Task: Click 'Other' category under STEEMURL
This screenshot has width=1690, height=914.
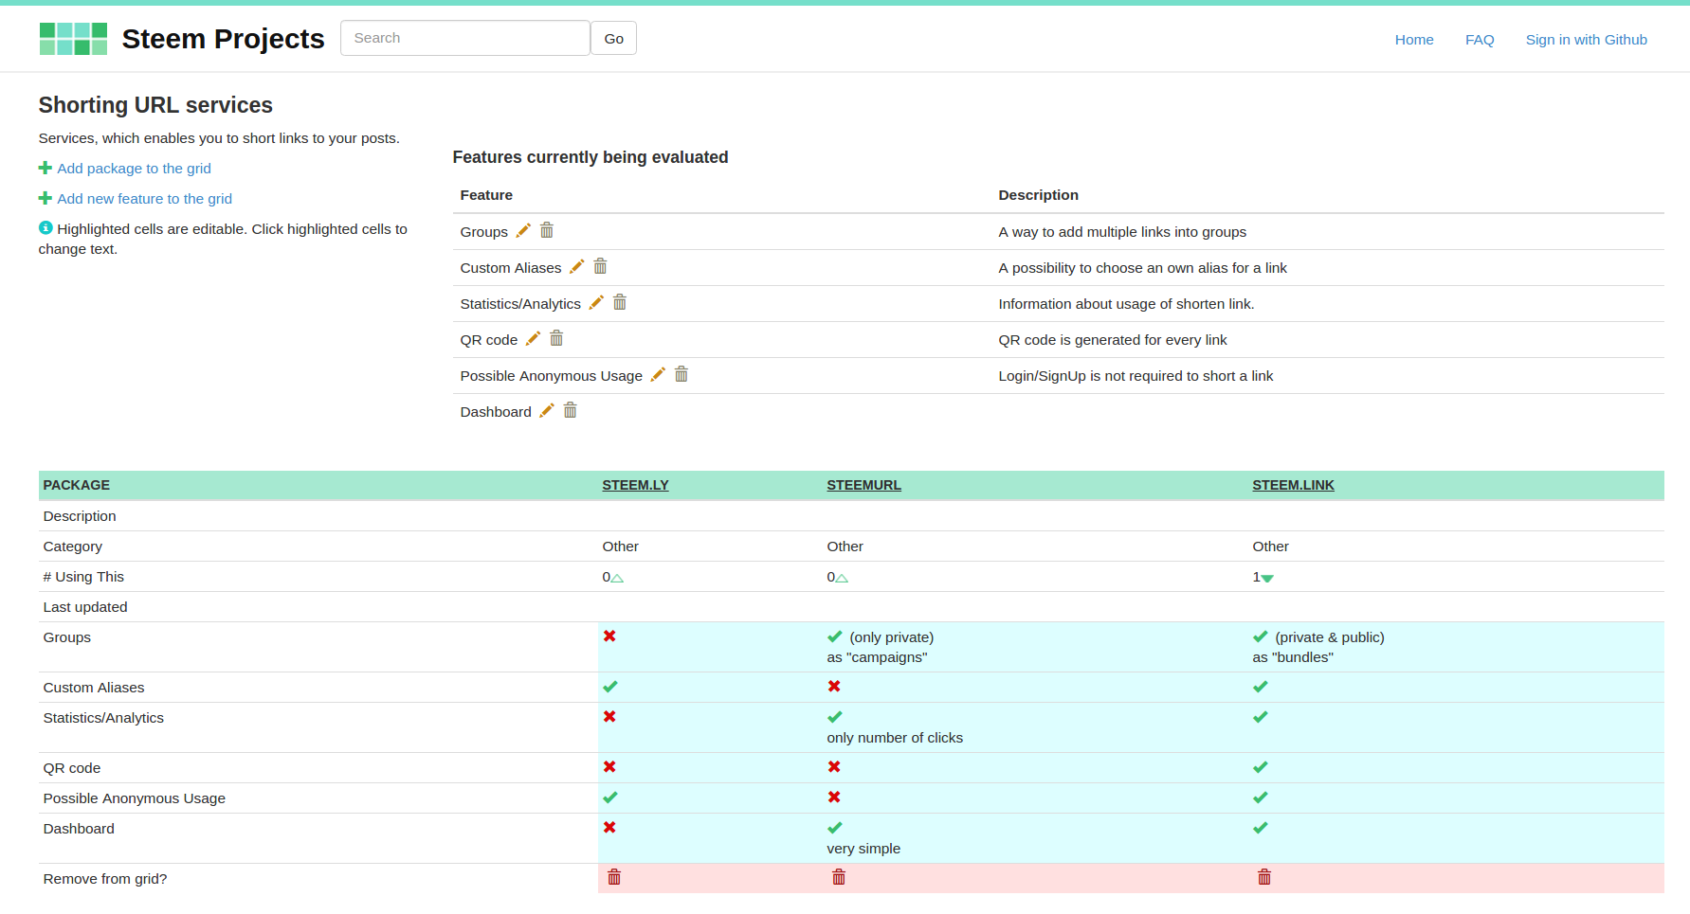Action: [x=845, y=547]
